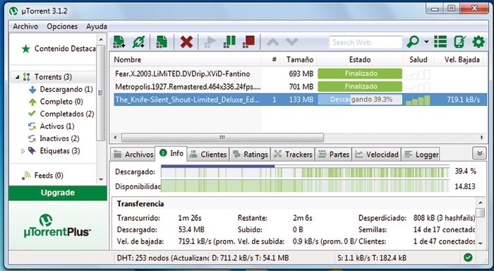Click DHT: 253 nodos status entry
494x271 pixels.
coord(162,258)
